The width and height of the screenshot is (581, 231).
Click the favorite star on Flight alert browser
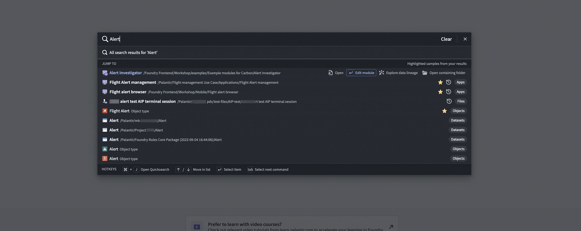[440, 92]
